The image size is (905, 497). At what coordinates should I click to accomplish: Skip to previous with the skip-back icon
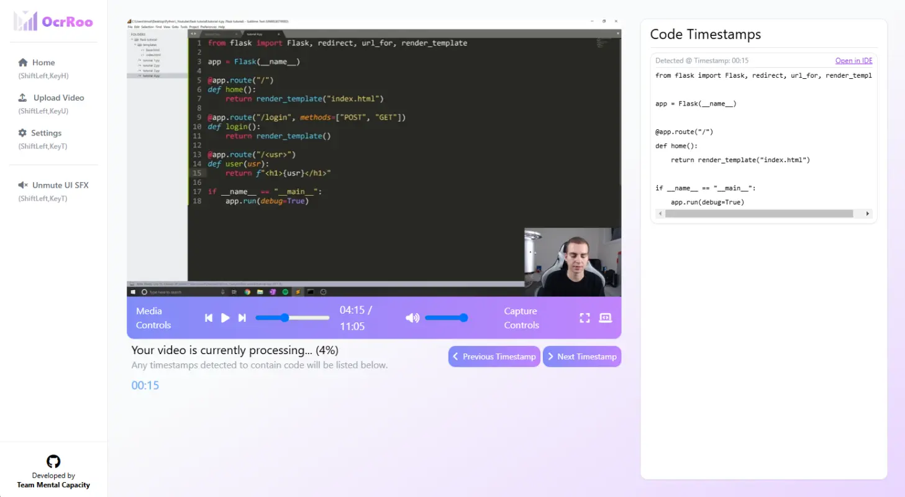pos(209,318)
